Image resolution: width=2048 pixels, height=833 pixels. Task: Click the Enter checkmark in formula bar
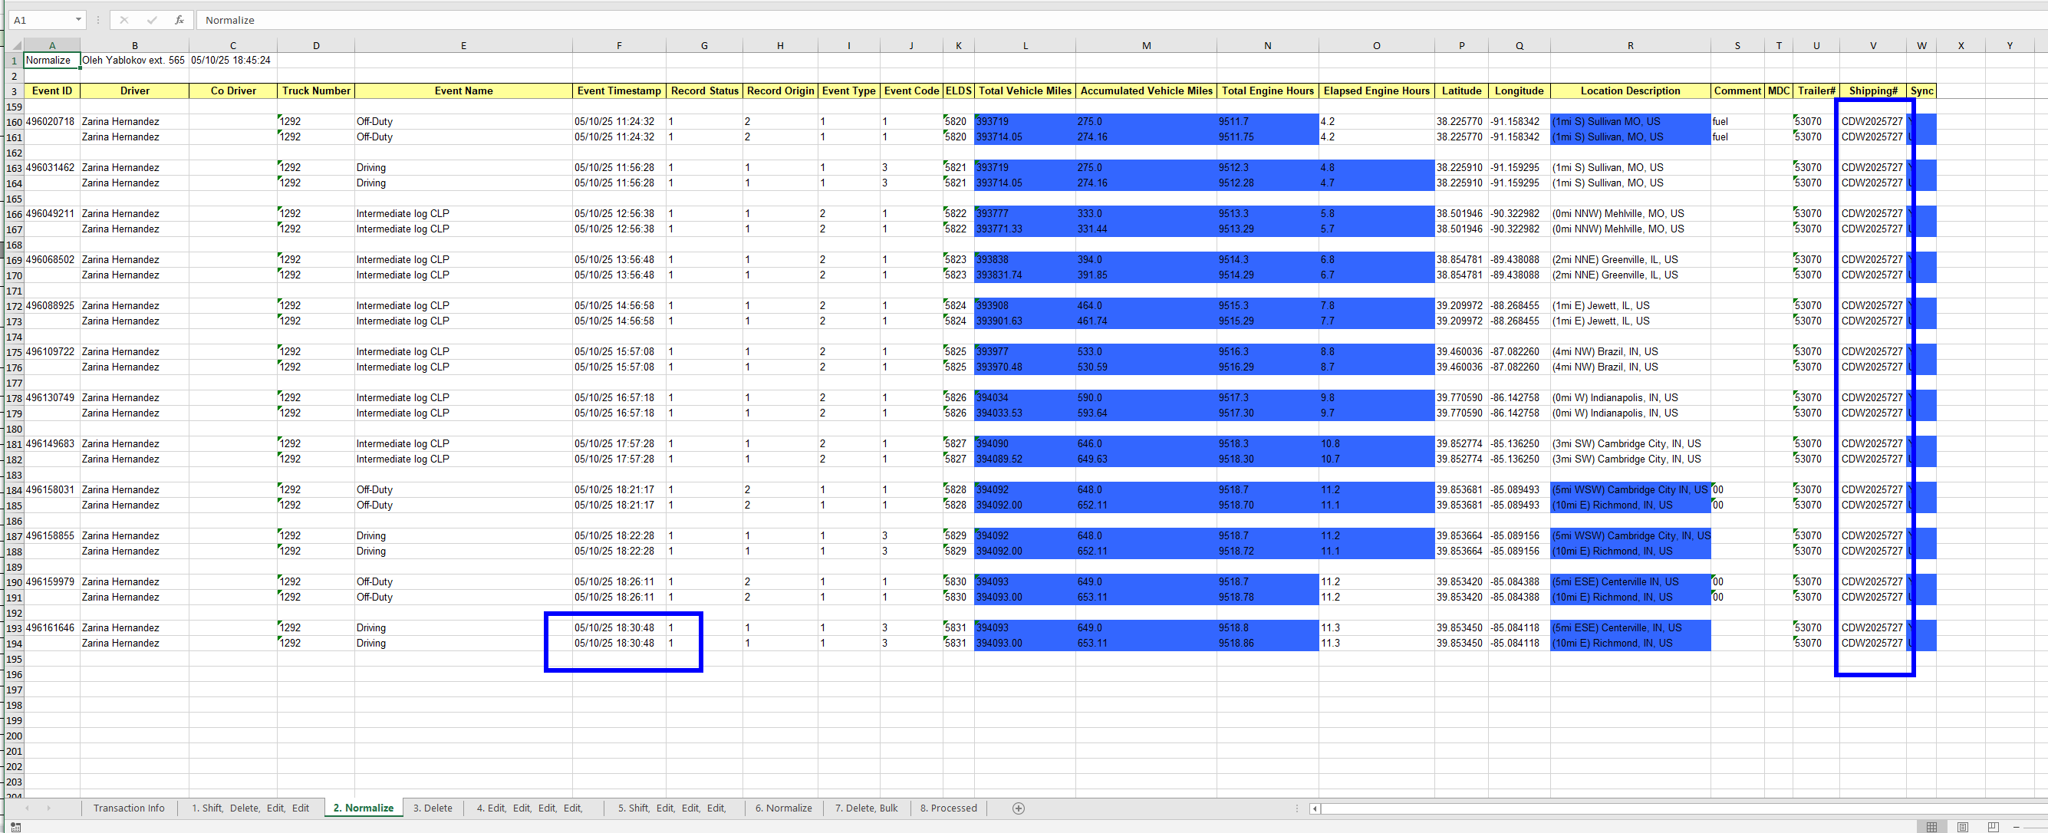pos(152,20)
